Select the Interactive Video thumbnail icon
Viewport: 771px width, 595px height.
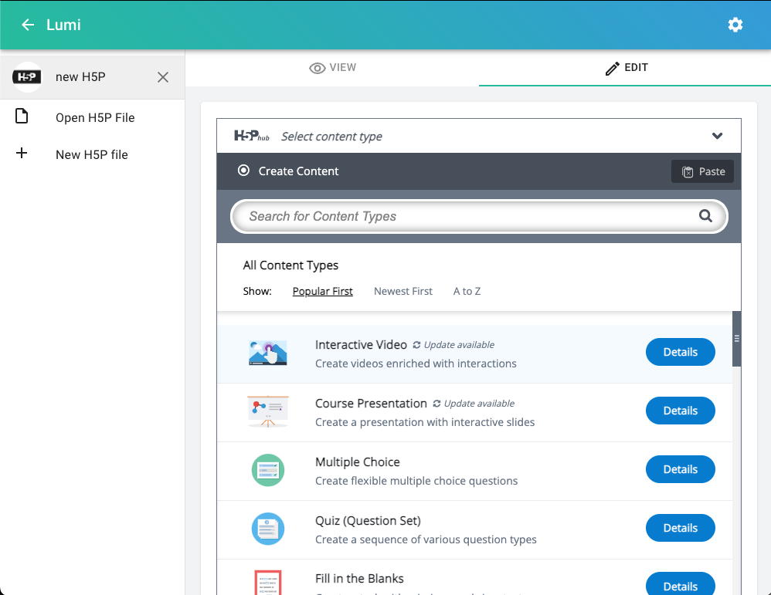click(267, 352)
